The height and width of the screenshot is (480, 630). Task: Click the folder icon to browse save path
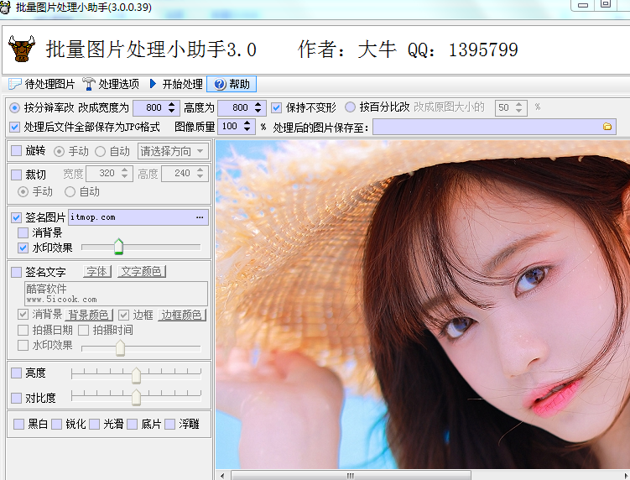607,127
